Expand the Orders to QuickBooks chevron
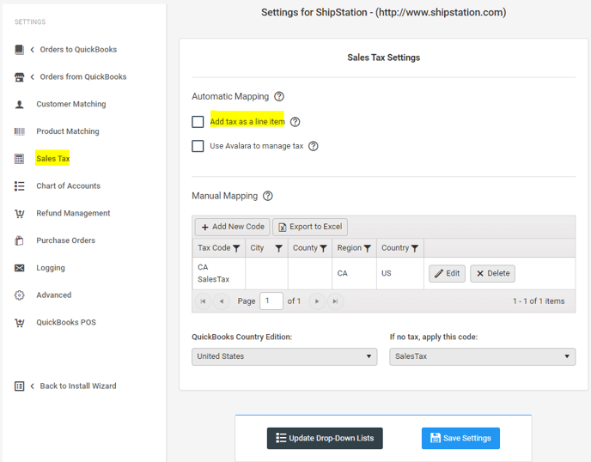Image resolution: width=591 pixels, height=462 pixels. (33, 49)
